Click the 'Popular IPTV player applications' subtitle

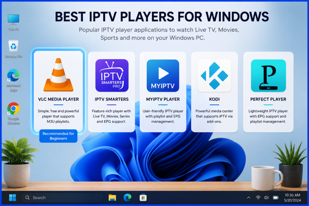click(x=159, y=34)
